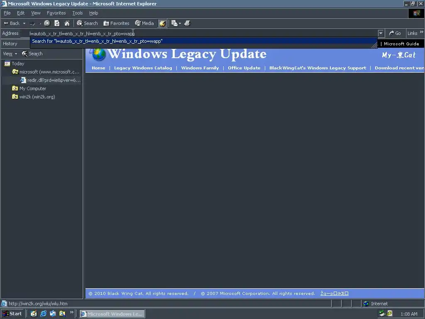Click the Windows flag throbber icon
425x319 pixels.
click(x=416, y=13)
